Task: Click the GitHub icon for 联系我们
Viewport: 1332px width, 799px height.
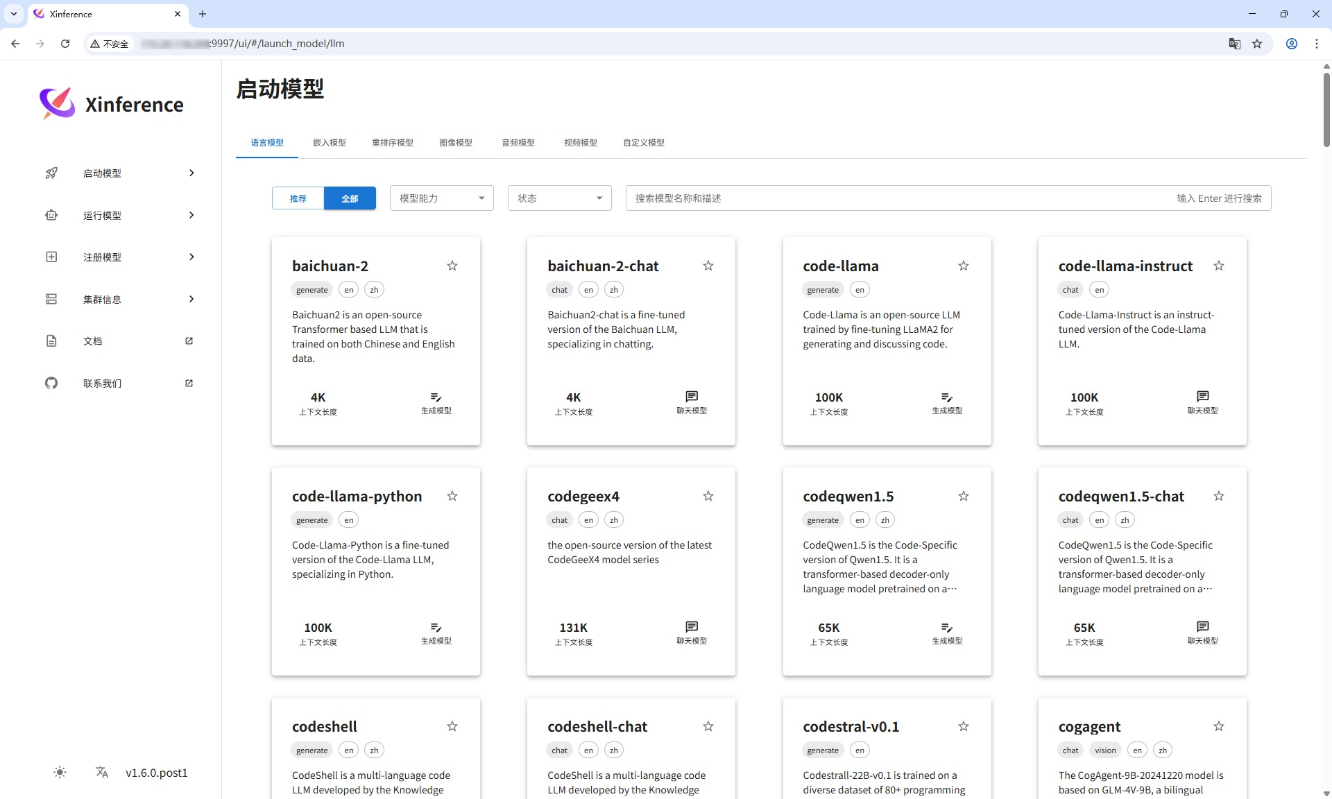Action: (x=51, y=383)
